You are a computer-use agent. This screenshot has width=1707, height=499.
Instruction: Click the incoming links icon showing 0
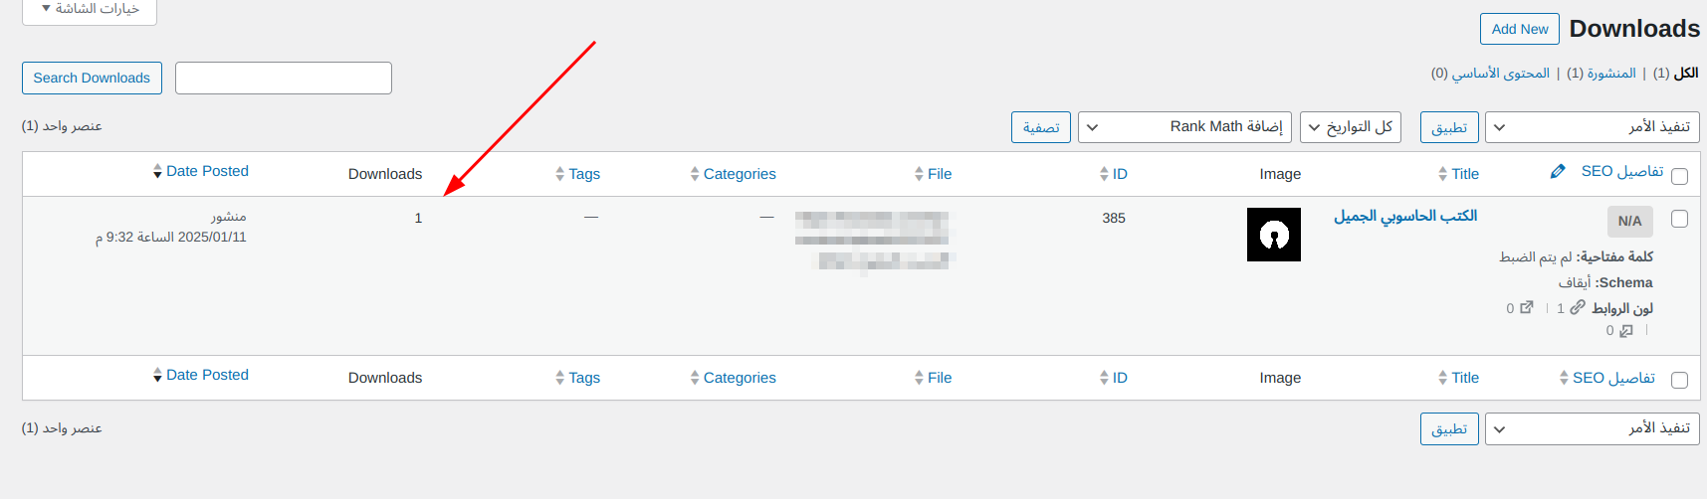[x=1626, y=330]
